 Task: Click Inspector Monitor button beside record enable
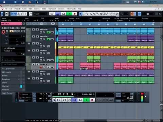(x=7, y=31)
